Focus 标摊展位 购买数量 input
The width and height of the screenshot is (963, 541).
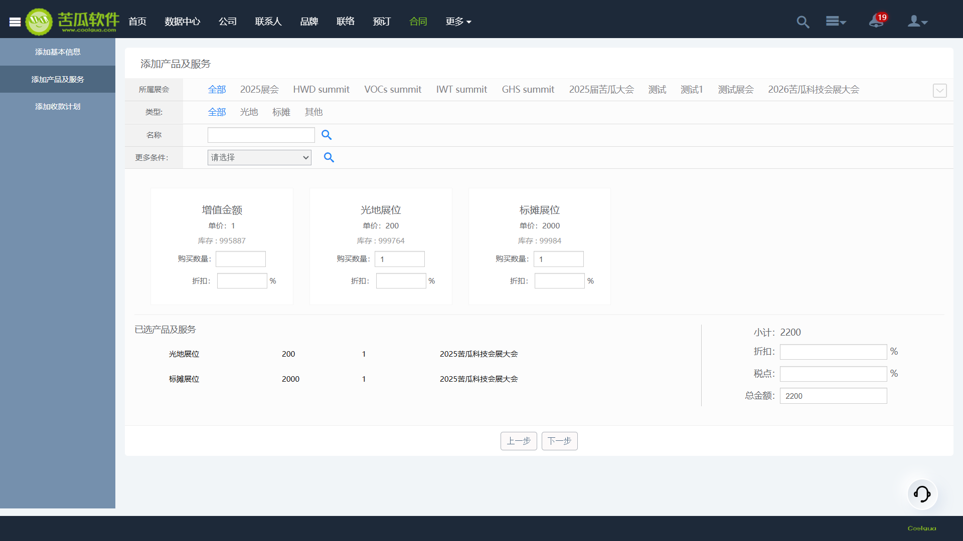[559, 259]
